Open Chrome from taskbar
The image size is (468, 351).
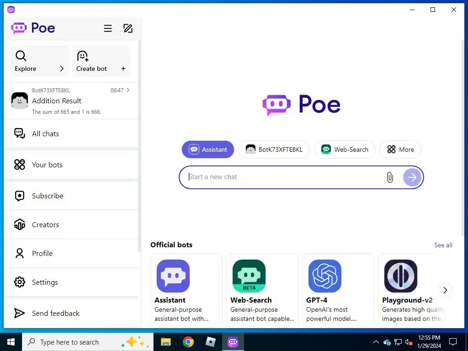(x=188, y=342)
